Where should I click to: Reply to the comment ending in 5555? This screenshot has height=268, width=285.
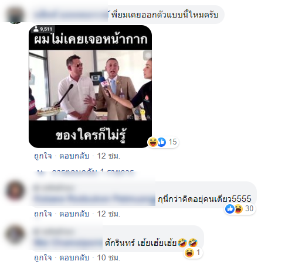(74, 214)
